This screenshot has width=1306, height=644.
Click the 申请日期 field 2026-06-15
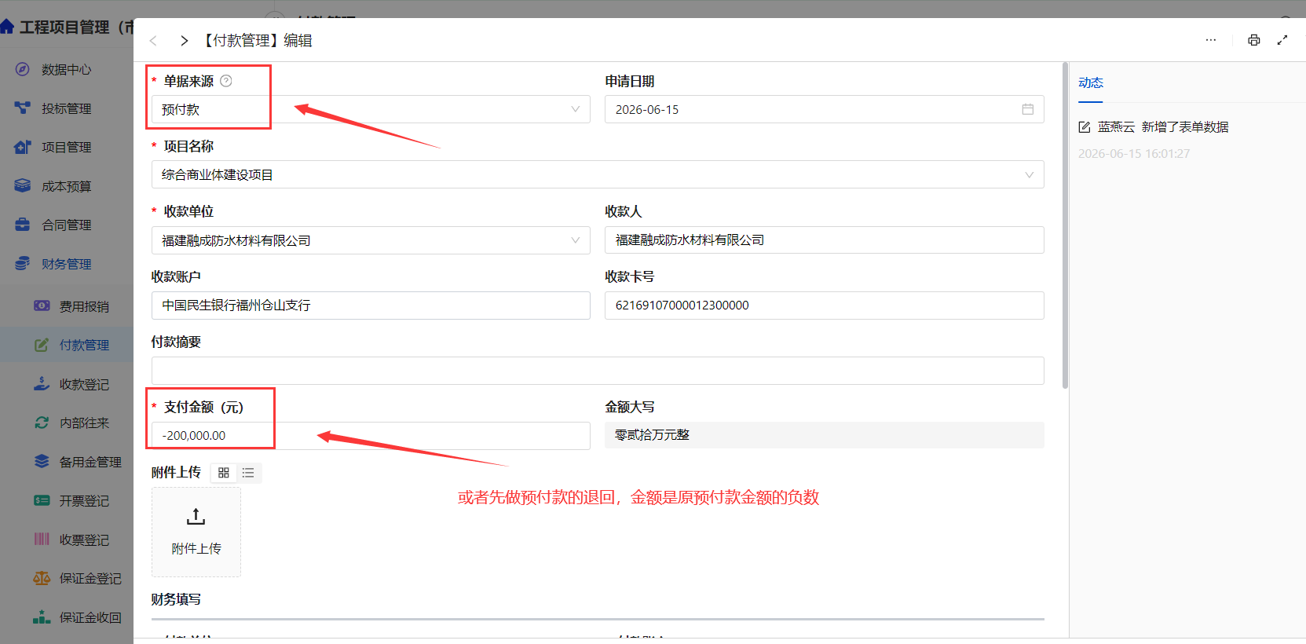(825, 109)
